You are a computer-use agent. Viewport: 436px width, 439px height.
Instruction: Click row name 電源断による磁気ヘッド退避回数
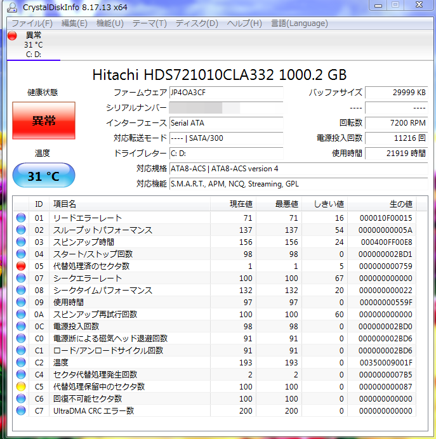[x=110, y=339]
